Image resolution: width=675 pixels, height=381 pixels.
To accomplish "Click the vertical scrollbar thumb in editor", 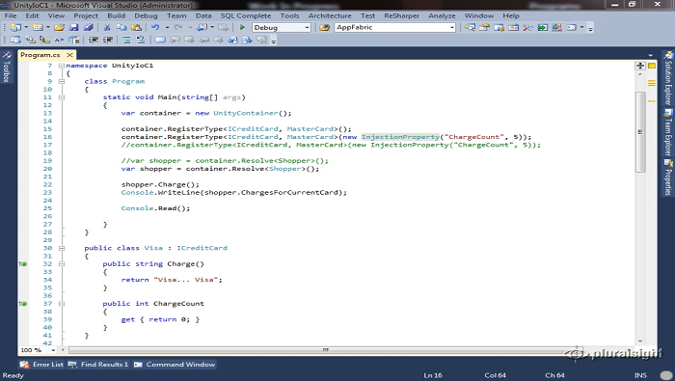I will click(x=640, y=132).
